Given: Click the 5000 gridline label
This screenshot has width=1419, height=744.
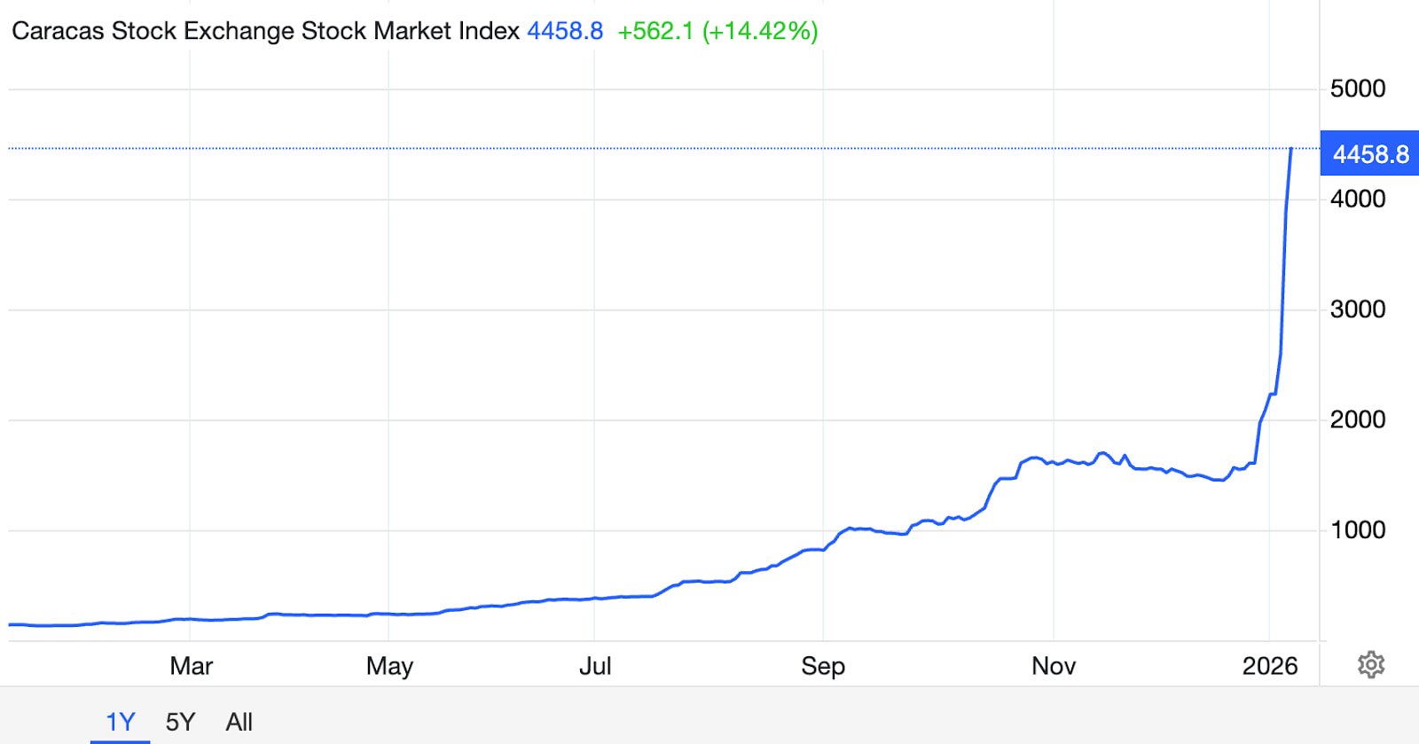Looking at the screenshot, I should point(1359,89).
